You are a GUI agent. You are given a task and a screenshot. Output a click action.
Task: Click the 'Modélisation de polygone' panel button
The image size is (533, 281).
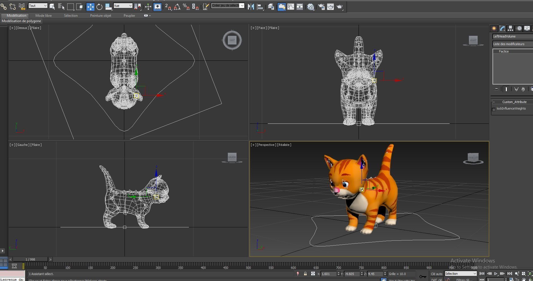(21, 21)
